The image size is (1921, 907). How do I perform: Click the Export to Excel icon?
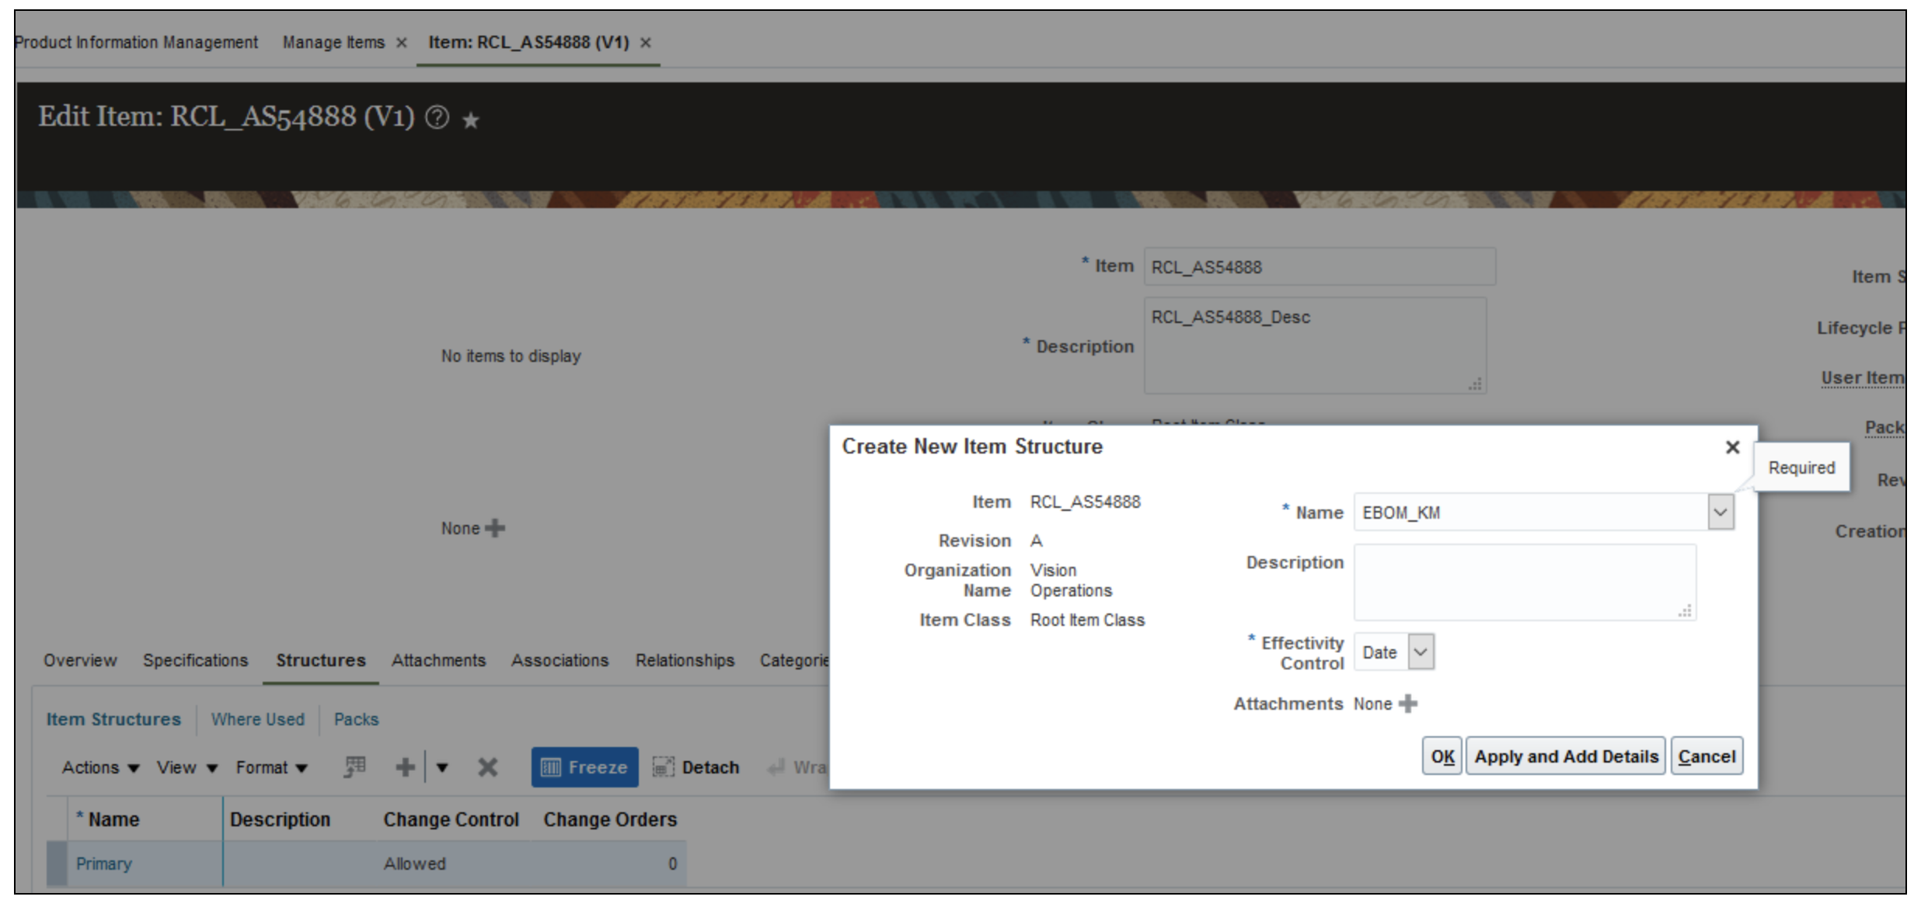pos(354,767)
